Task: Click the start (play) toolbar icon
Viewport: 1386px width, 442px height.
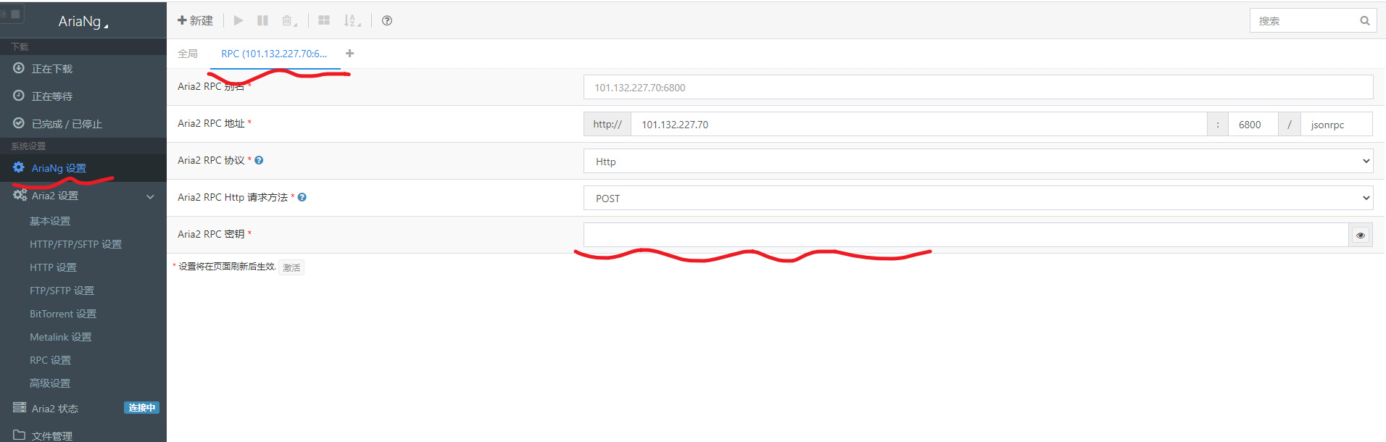Action: coord(238,20)
